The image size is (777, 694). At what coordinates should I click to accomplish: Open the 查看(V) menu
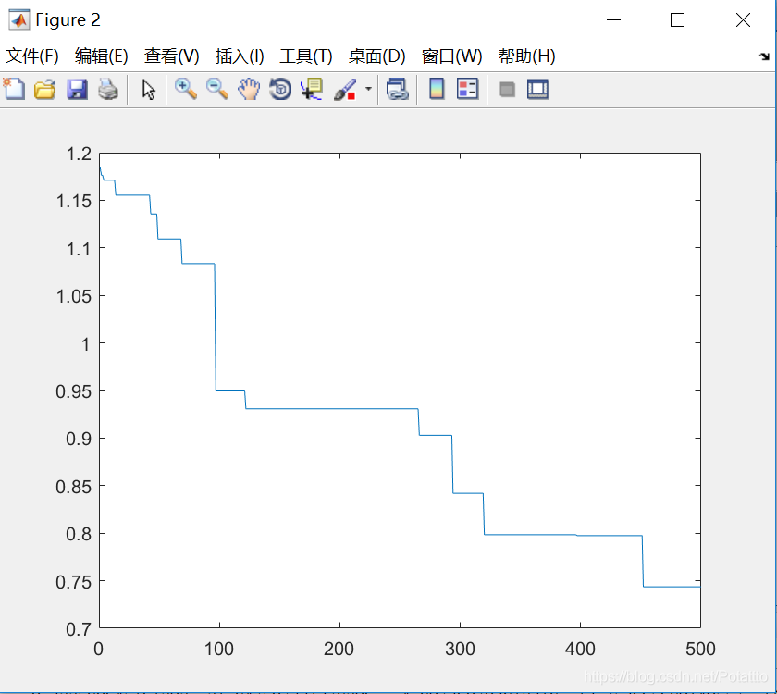(x=171, y=56)
